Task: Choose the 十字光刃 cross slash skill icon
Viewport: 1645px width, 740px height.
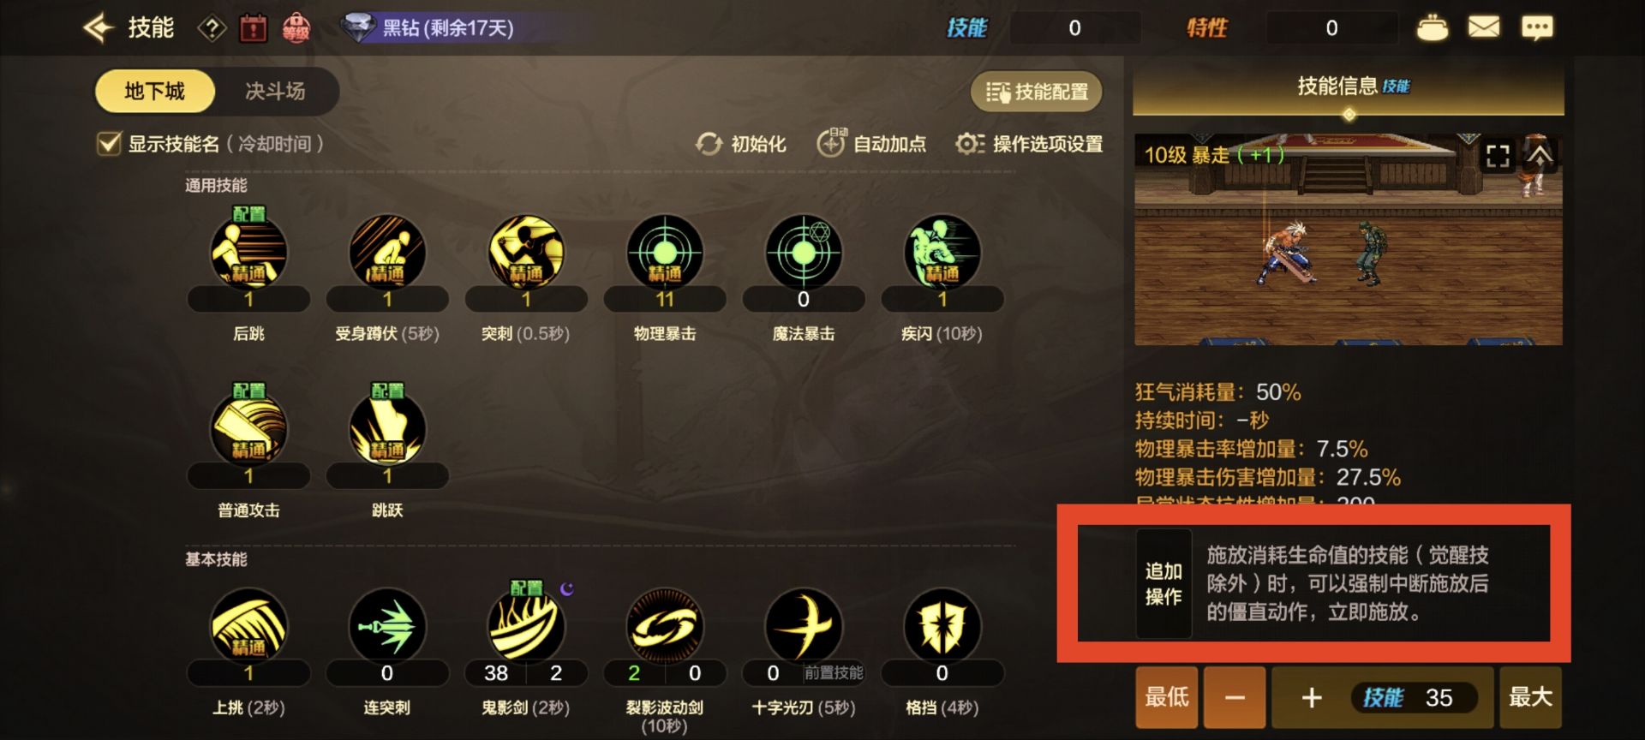Action: 804,625
